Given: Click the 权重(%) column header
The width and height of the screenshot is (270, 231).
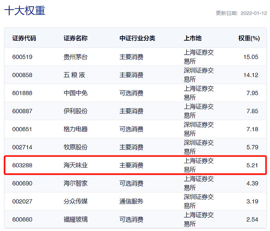Looking at the screenshot, I should [249, 38].
